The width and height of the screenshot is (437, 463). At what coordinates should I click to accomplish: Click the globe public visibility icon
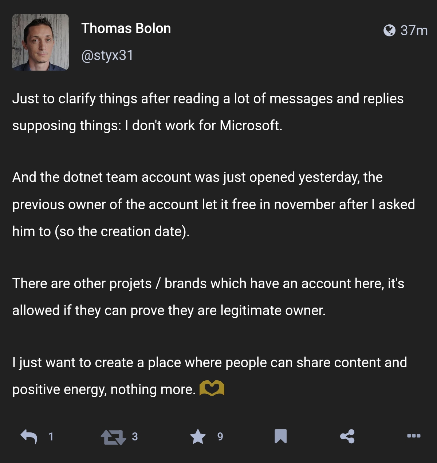click(x=389, y=30)
